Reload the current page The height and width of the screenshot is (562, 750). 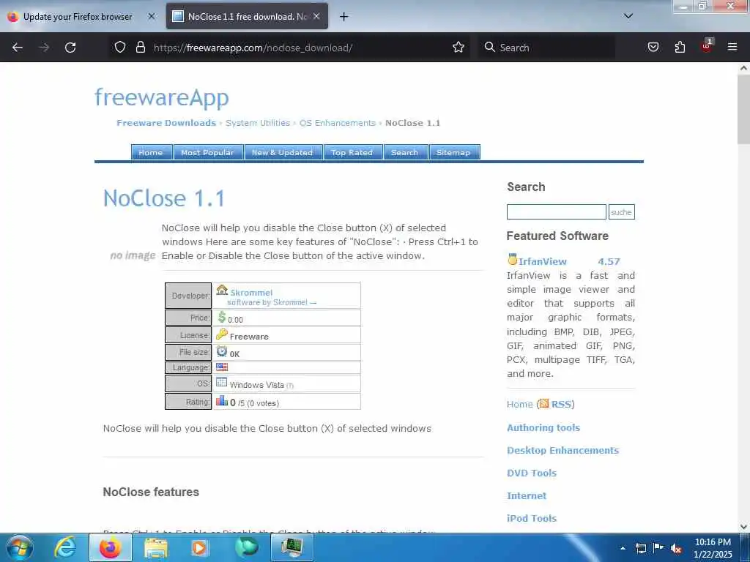[70, 48]
